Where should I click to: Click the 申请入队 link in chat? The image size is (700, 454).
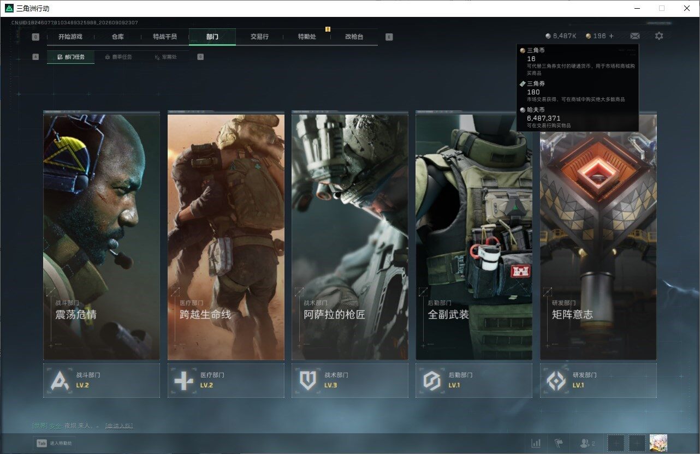coord(119,426)
